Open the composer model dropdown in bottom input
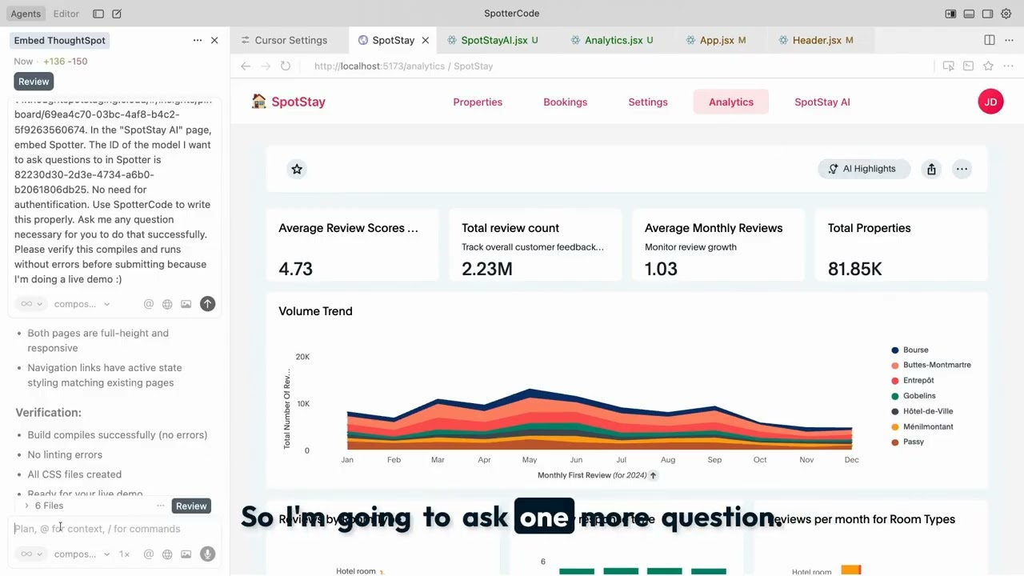1024x576 pixels. [x=82, y=554]
